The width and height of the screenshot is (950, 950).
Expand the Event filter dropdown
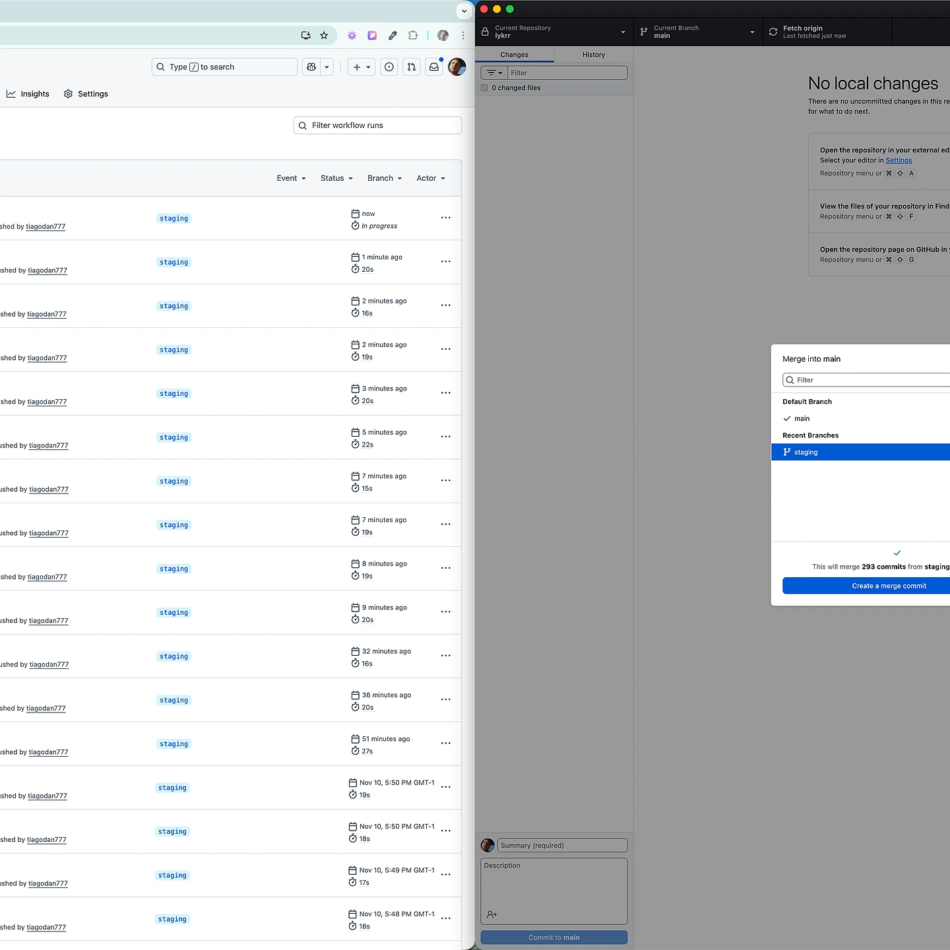tap(291, 178)
